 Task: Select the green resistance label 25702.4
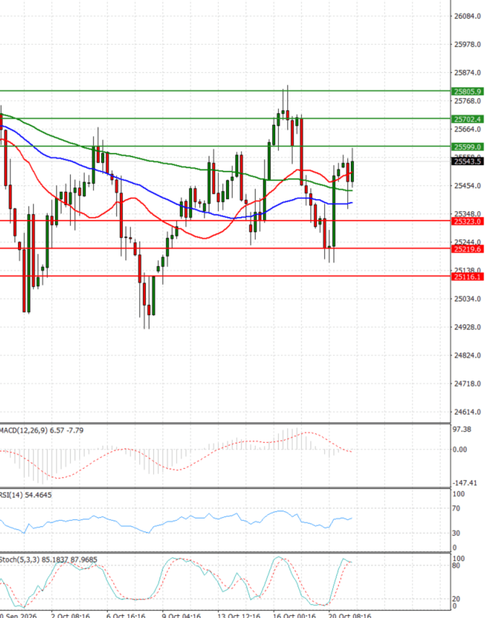point(468,119)
